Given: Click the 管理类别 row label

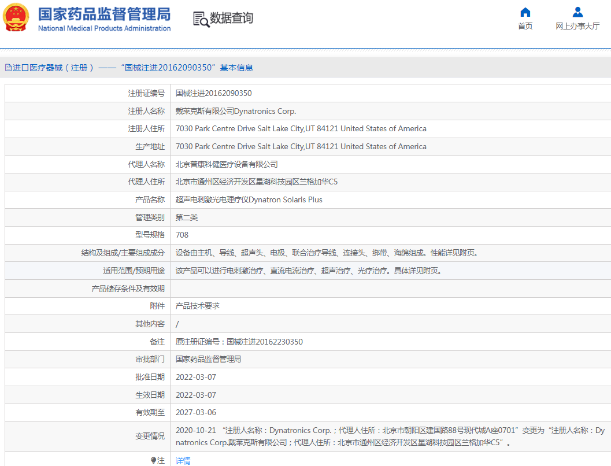Looking at the screenshot, I should tap(150, 217).
